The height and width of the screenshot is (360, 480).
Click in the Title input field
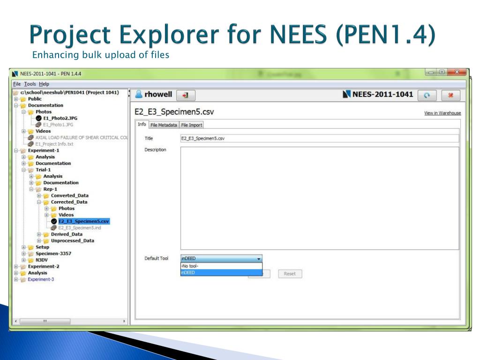click(320, 138)
